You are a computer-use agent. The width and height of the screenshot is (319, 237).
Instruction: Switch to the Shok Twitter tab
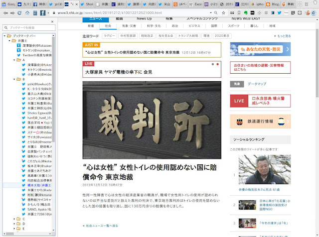tap(87, 4)
